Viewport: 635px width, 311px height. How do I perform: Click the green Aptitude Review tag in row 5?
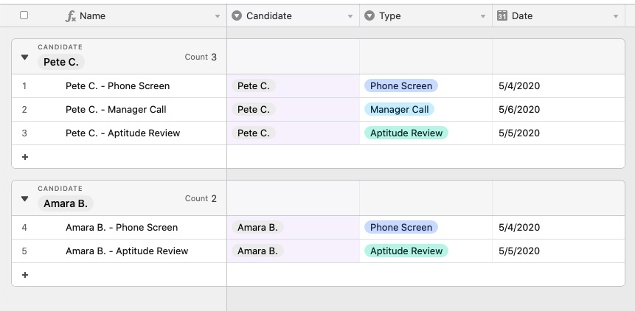[406, 251]
